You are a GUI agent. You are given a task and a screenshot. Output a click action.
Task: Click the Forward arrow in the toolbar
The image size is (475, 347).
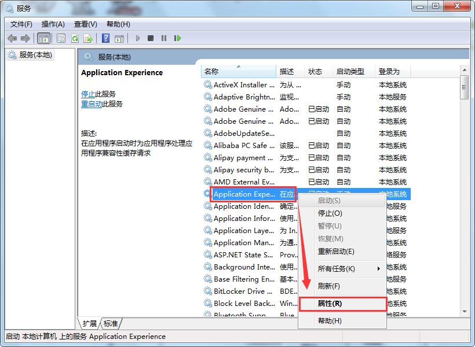25,38
